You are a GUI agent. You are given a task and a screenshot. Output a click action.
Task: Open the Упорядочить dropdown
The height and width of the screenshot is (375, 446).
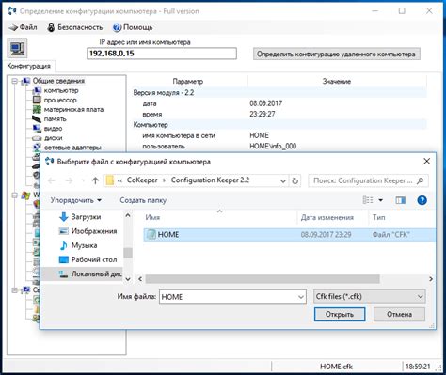[76, 200]
